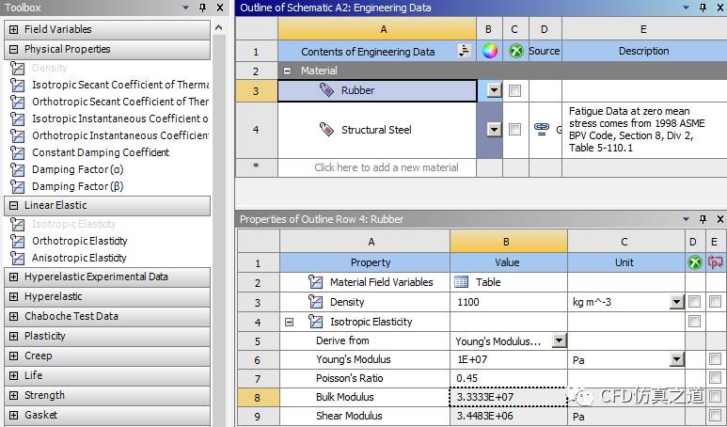Expand the Gasket toolbox group
Image resolution: width=727 pixels, height=427 pixels.
(x=14, y=415)
